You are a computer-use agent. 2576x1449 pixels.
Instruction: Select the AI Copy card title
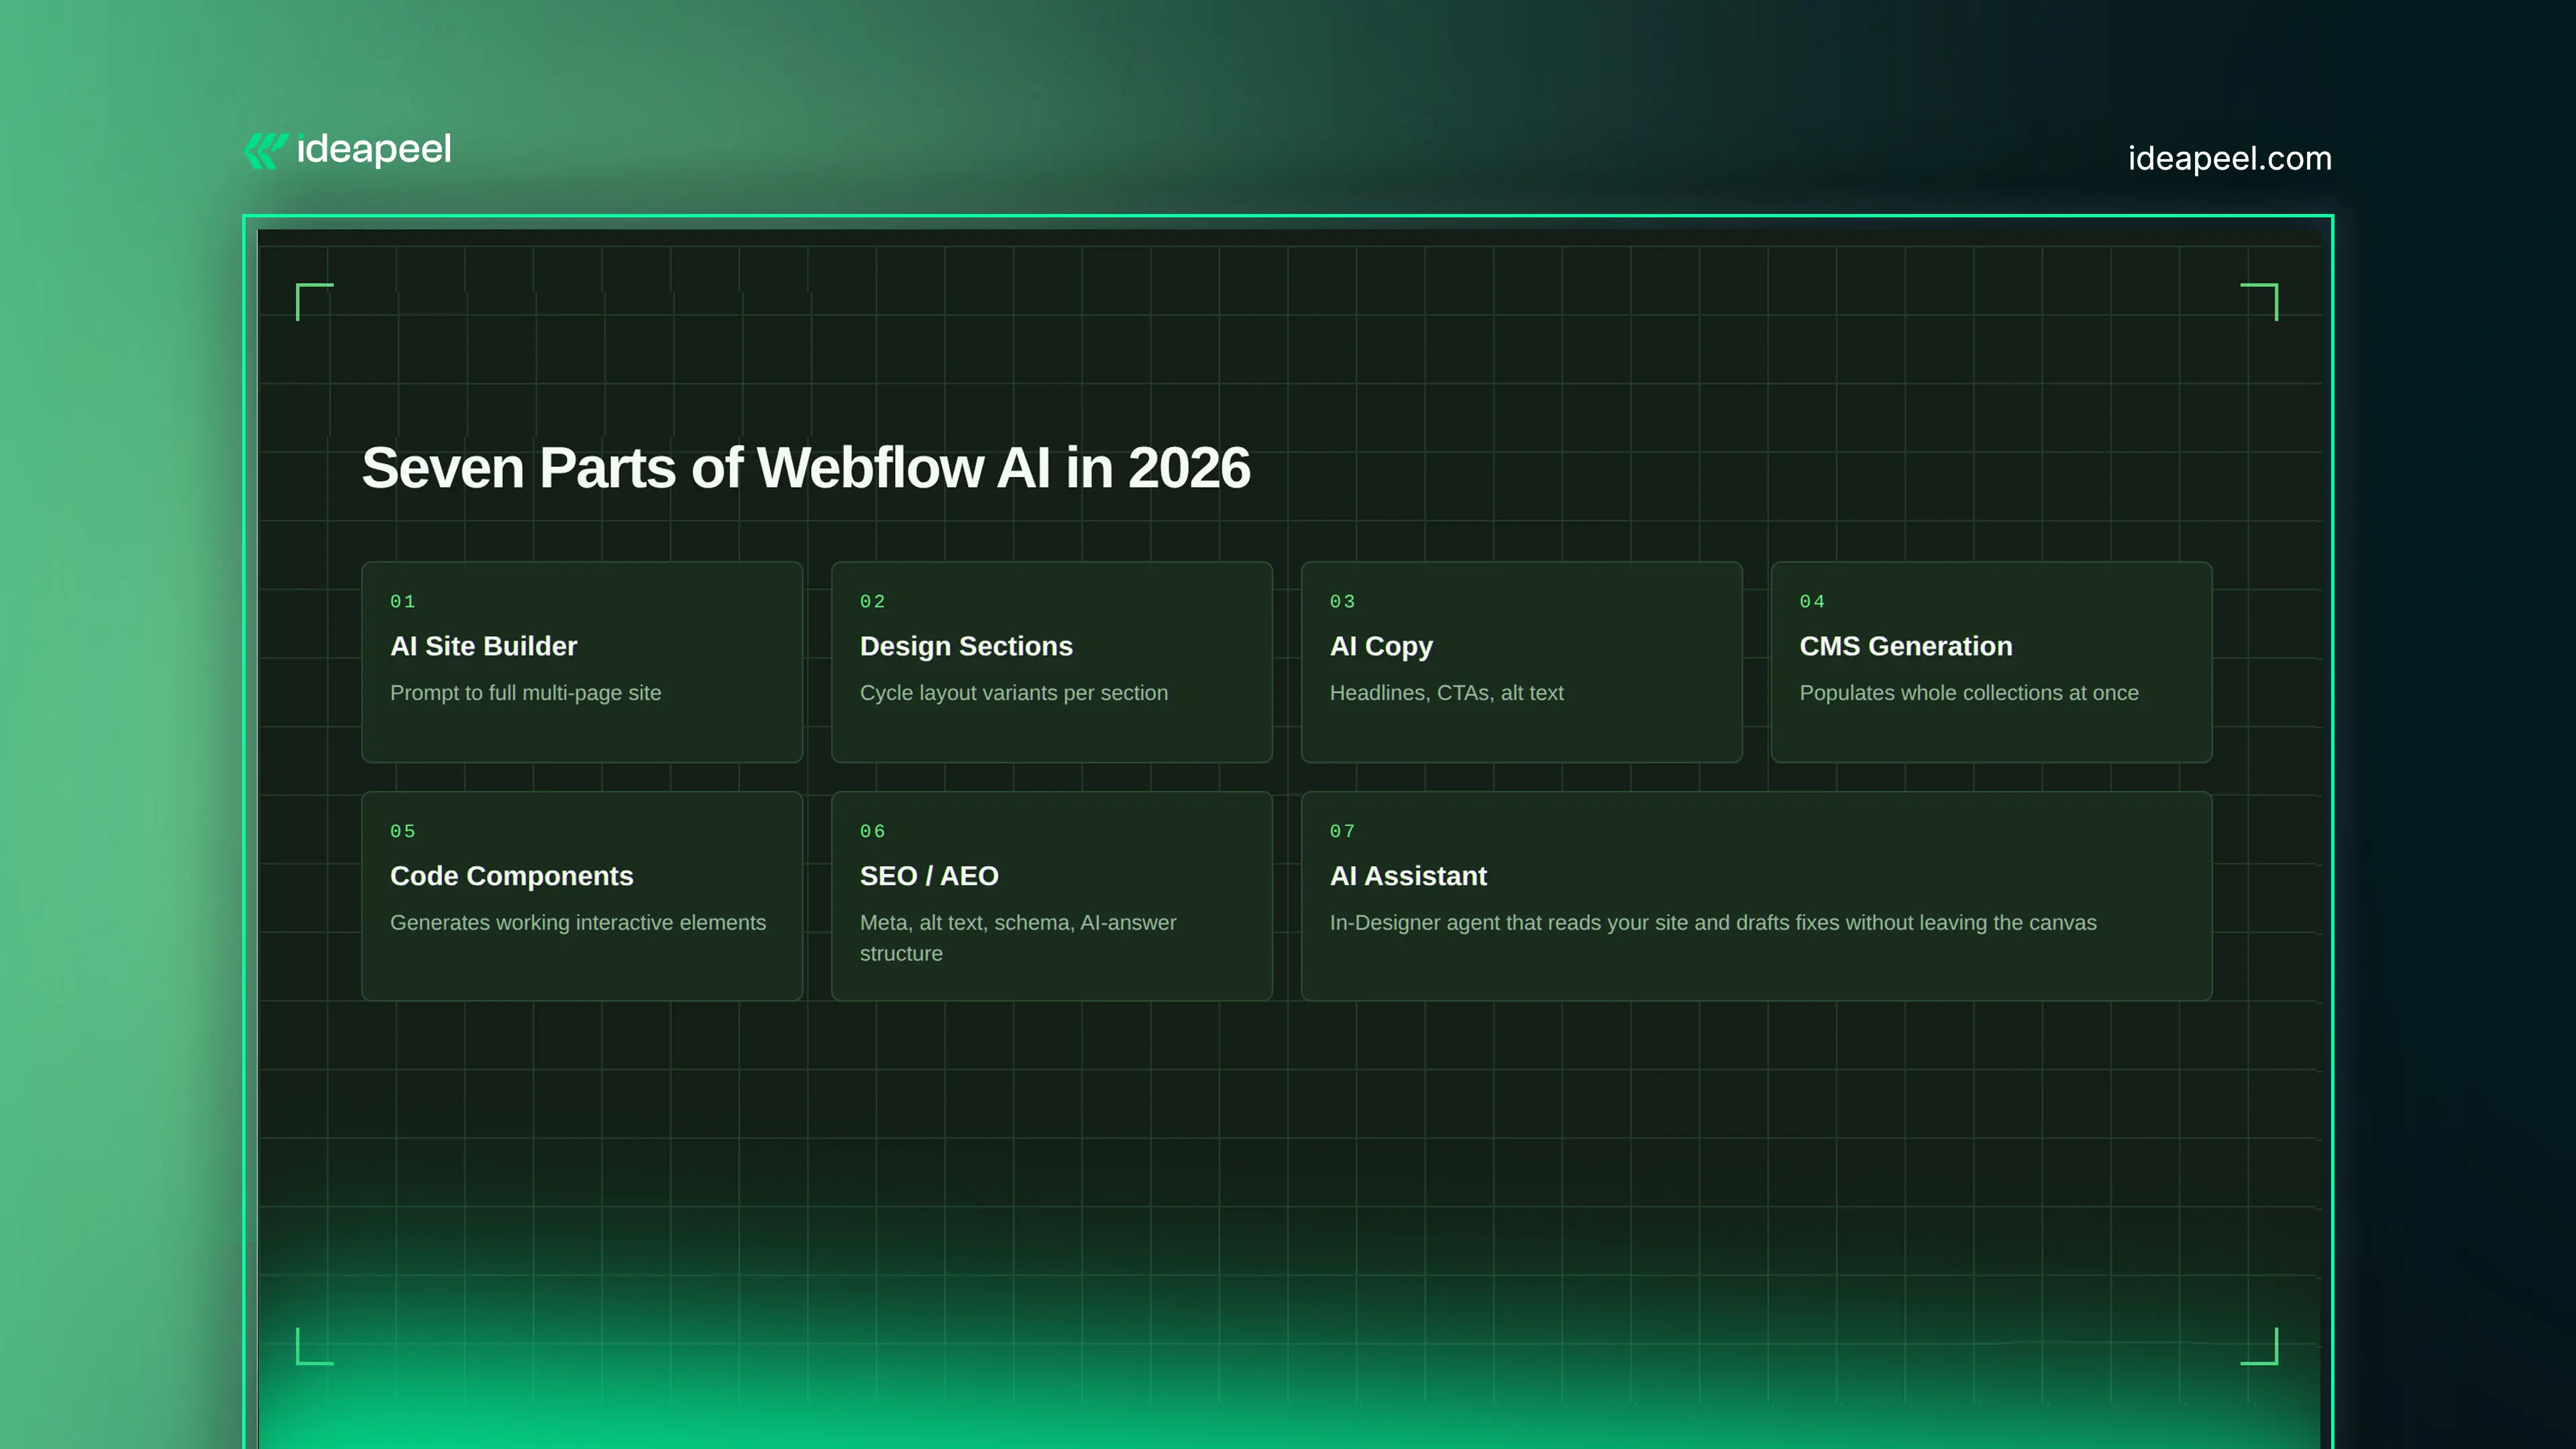tap(1381, 647)
